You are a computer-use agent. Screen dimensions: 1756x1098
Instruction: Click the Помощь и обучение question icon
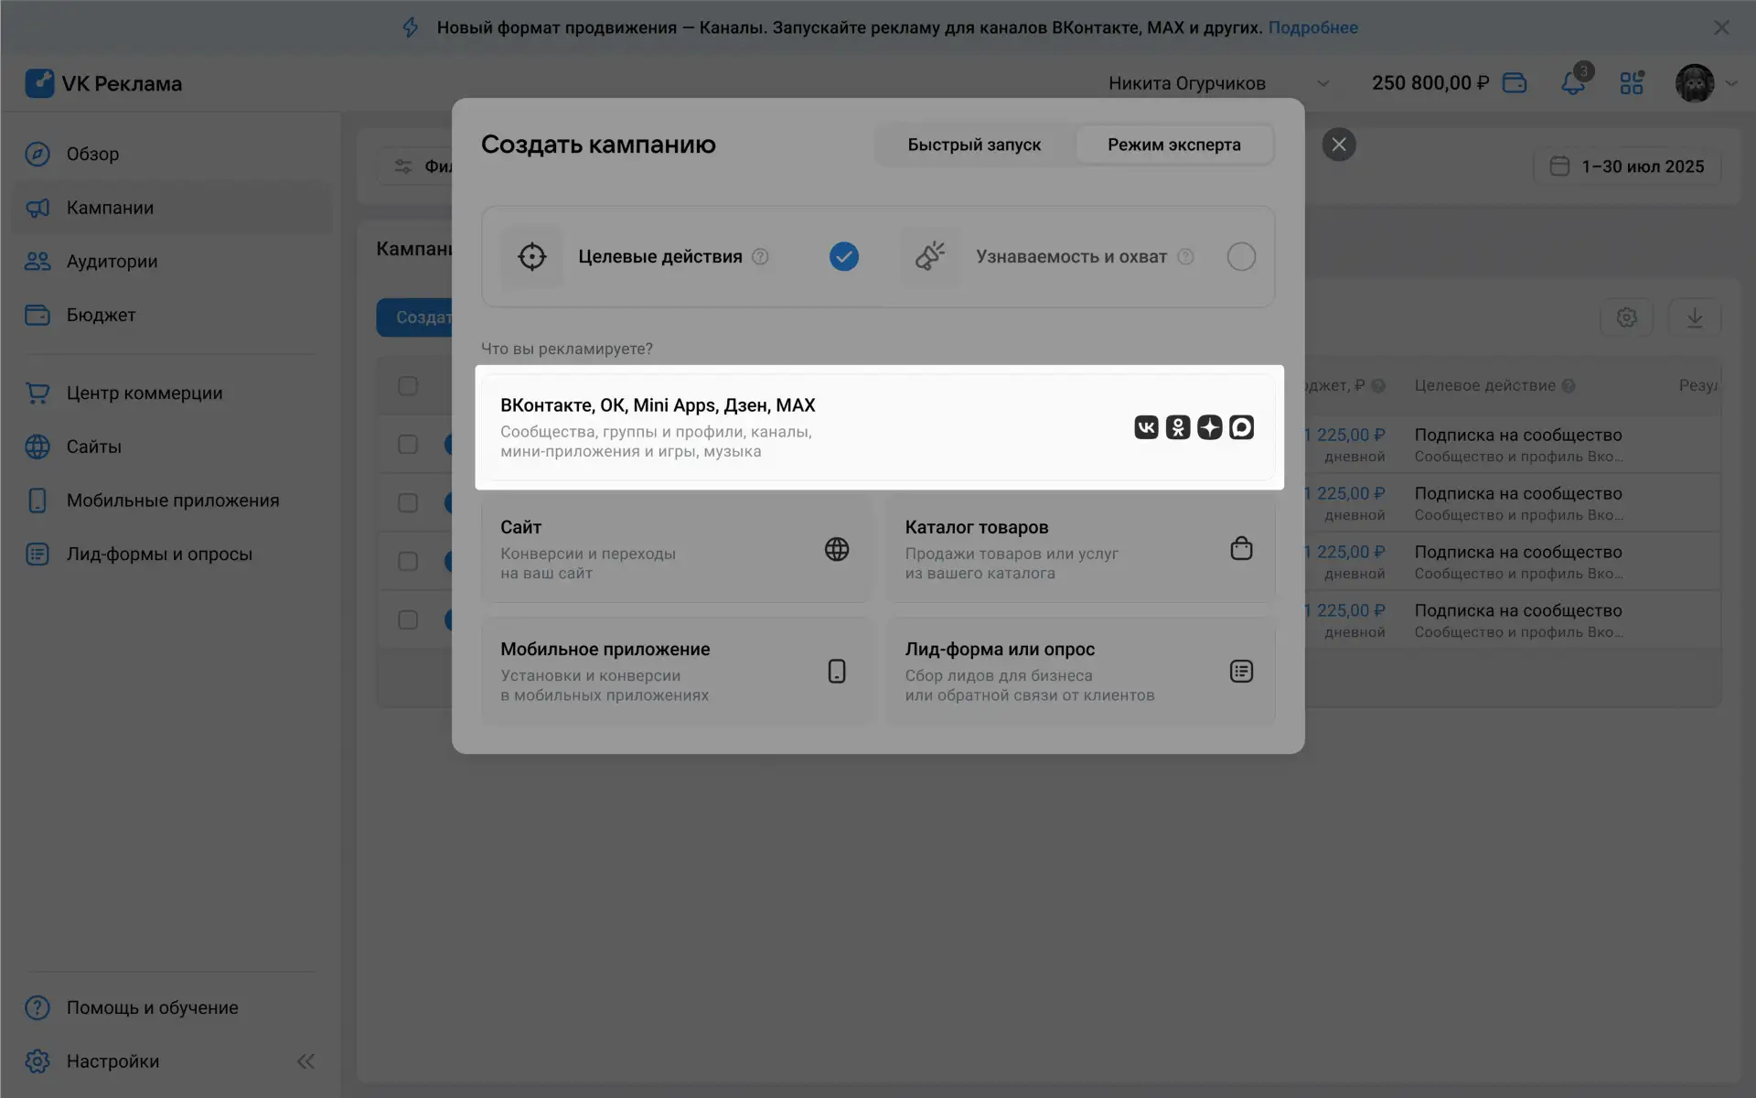(x=37, y=1007)
